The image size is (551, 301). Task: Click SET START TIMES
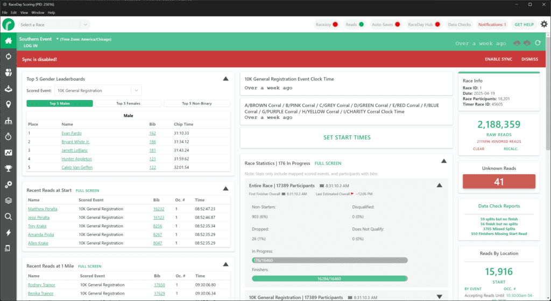tap(347, 138)
